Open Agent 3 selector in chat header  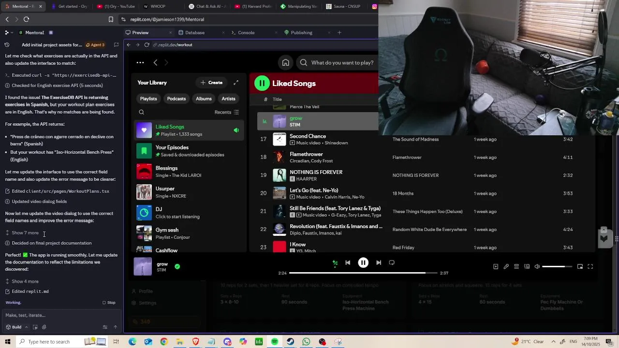point(95,44)
